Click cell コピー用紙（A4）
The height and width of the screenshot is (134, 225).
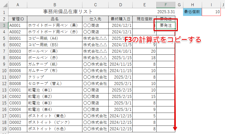coord(55,39)
